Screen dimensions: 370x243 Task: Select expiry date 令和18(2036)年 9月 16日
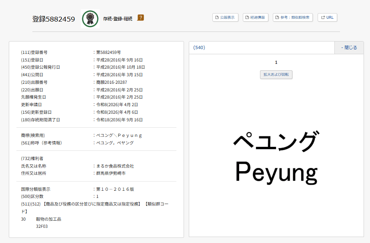[x=120, y=120]
